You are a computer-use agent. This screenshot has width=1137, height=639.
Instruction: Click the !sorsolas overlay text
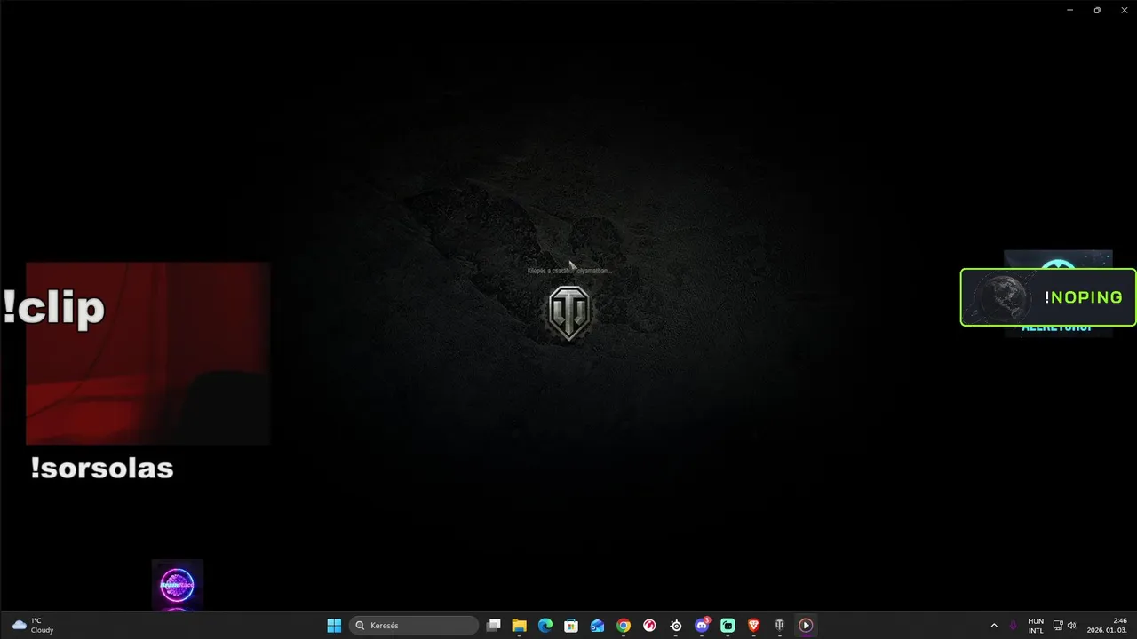tap(102, 468)
